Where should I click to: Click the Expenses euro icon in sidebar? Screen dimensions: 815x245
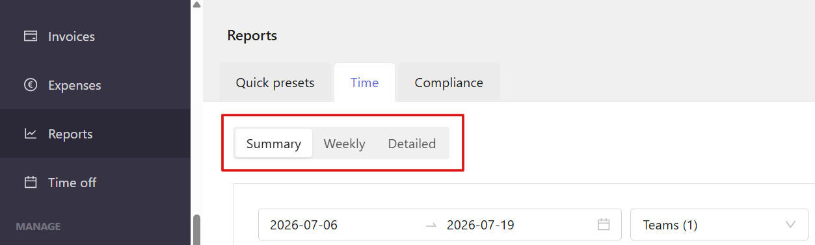click(x=31, y=85)
